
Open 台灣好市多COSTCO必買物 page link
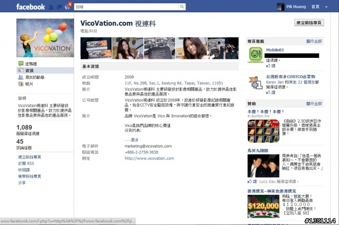pyautogui.click(x=291, y=76)
